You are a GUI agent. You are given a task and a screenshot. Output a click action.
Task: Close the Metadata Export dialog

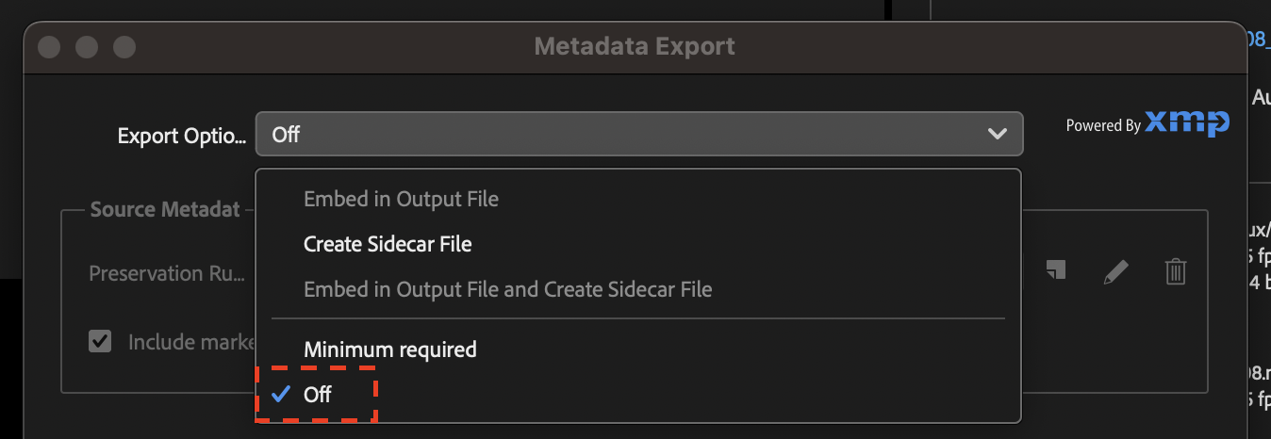pos(49,46)
